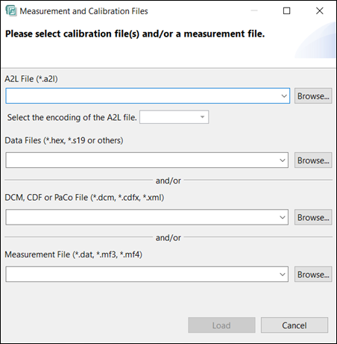Viewport: 337px width, 344px height.
Task: Click into the A2L File text field
Action: (x=142, y=96)
